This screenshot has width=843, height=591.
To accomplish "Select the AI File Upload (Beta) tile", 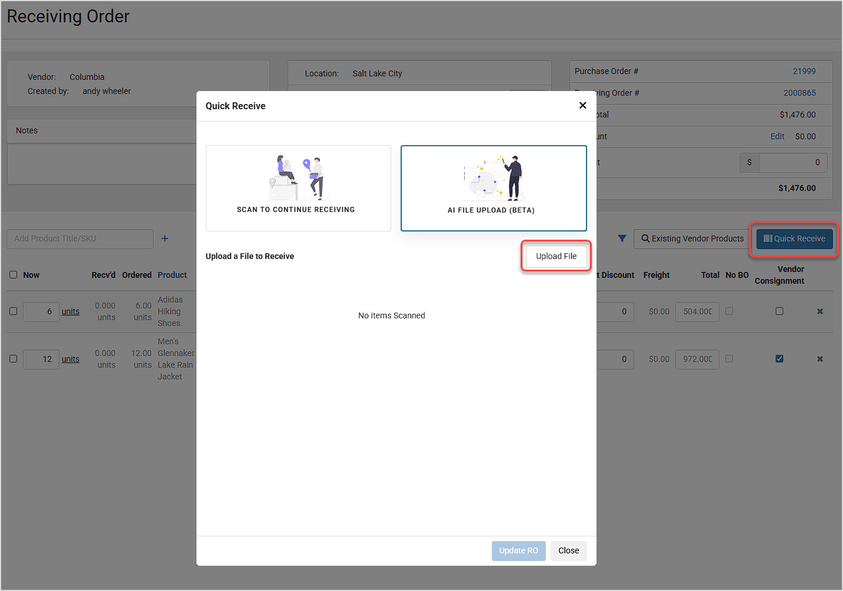I will (x=493, y=188).
